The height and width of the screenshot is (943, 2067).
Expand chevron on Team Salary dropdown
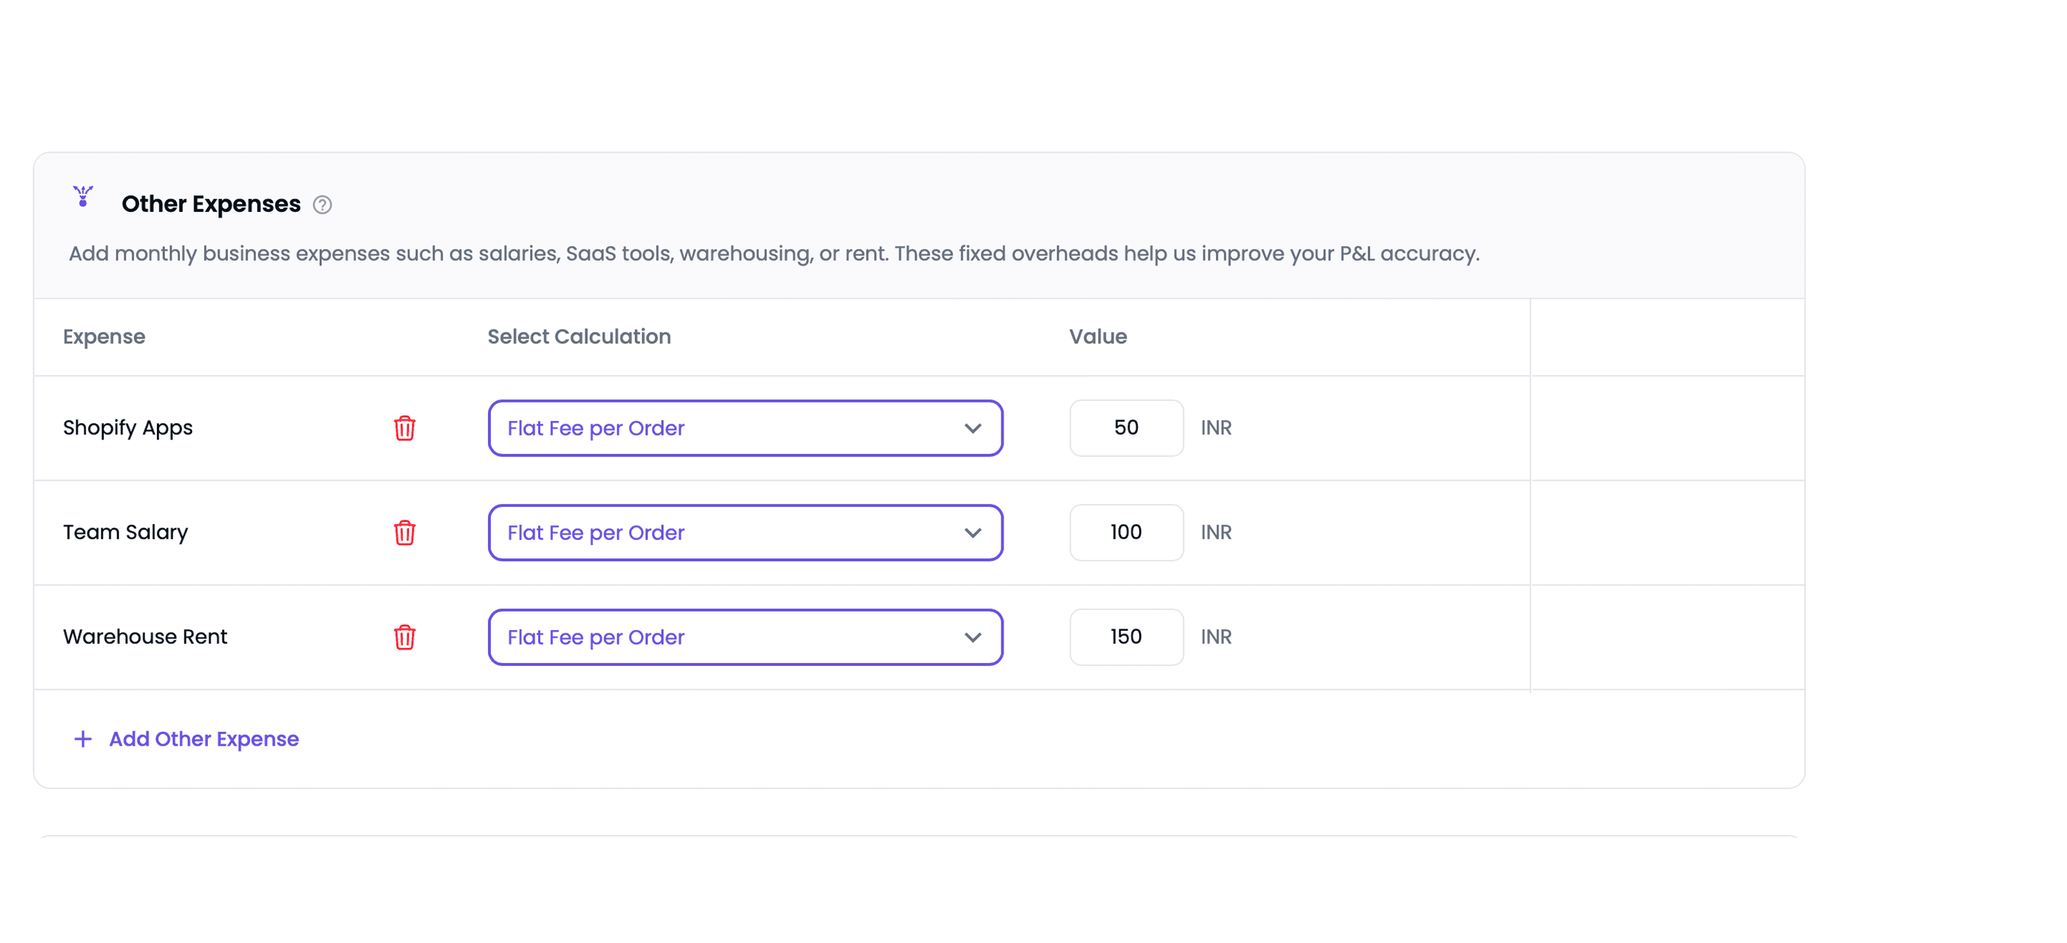click(x=973, y=532)
